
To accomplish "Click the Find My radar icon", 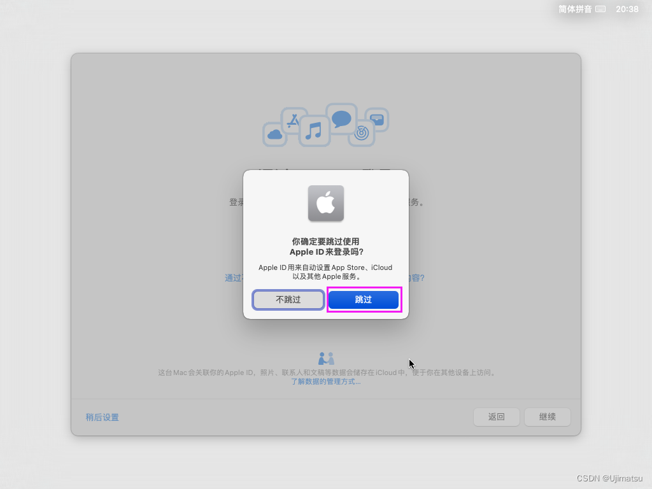I will [362, 133].
